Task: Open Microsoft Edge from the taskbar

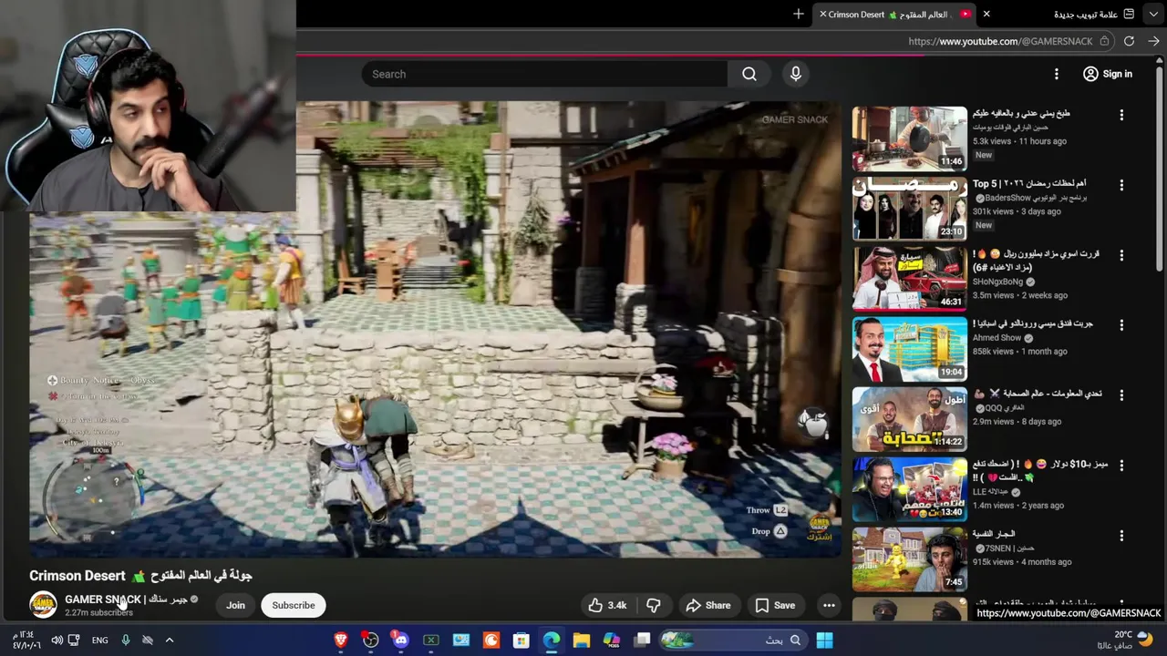Action: (552, 641)
